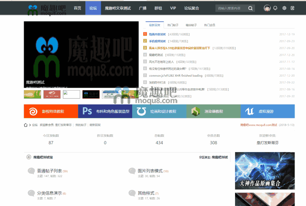Click 论坛 in the breadcrumb
Image resolution: width=306 pixels, height=206 pixels.
[x=35, y=125]
